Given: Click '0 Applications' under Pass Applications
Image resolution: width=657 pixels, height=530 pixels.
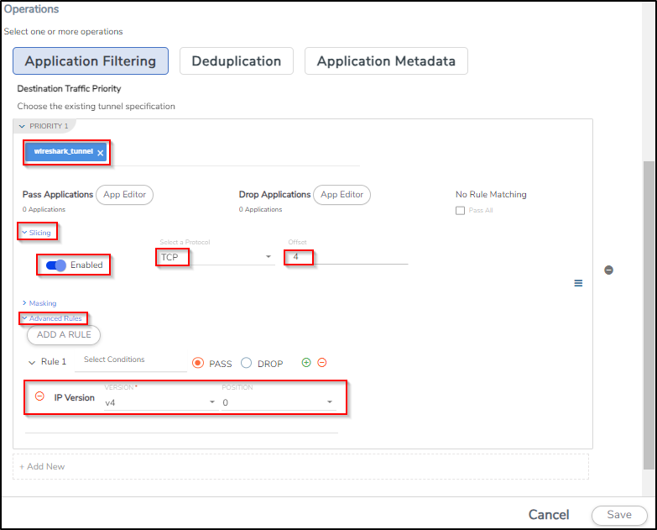Looking at the screenshot, I should (x=44, y=209).
